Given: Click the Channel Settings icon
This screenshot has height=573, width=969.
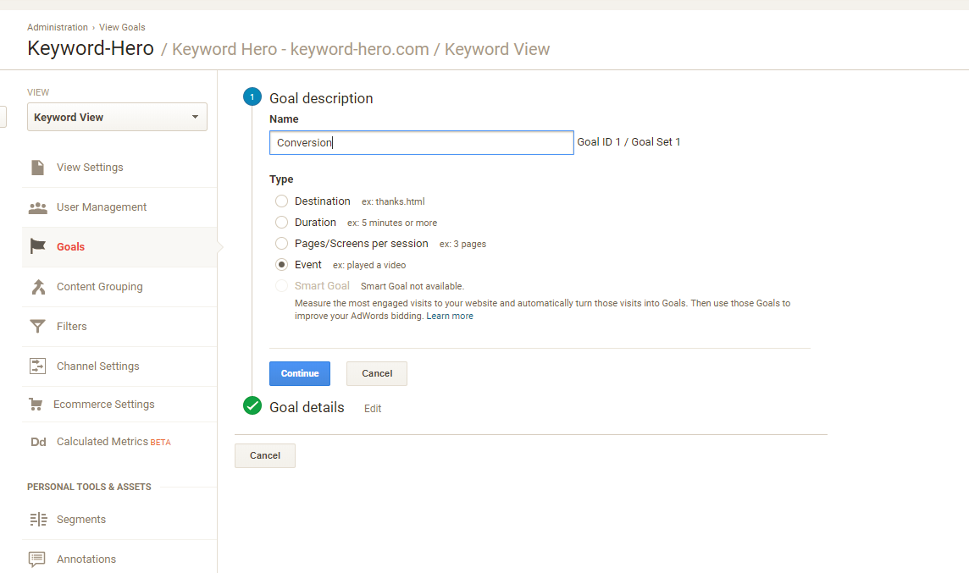Looking at the screenshot, I should (x=38, y=366).
